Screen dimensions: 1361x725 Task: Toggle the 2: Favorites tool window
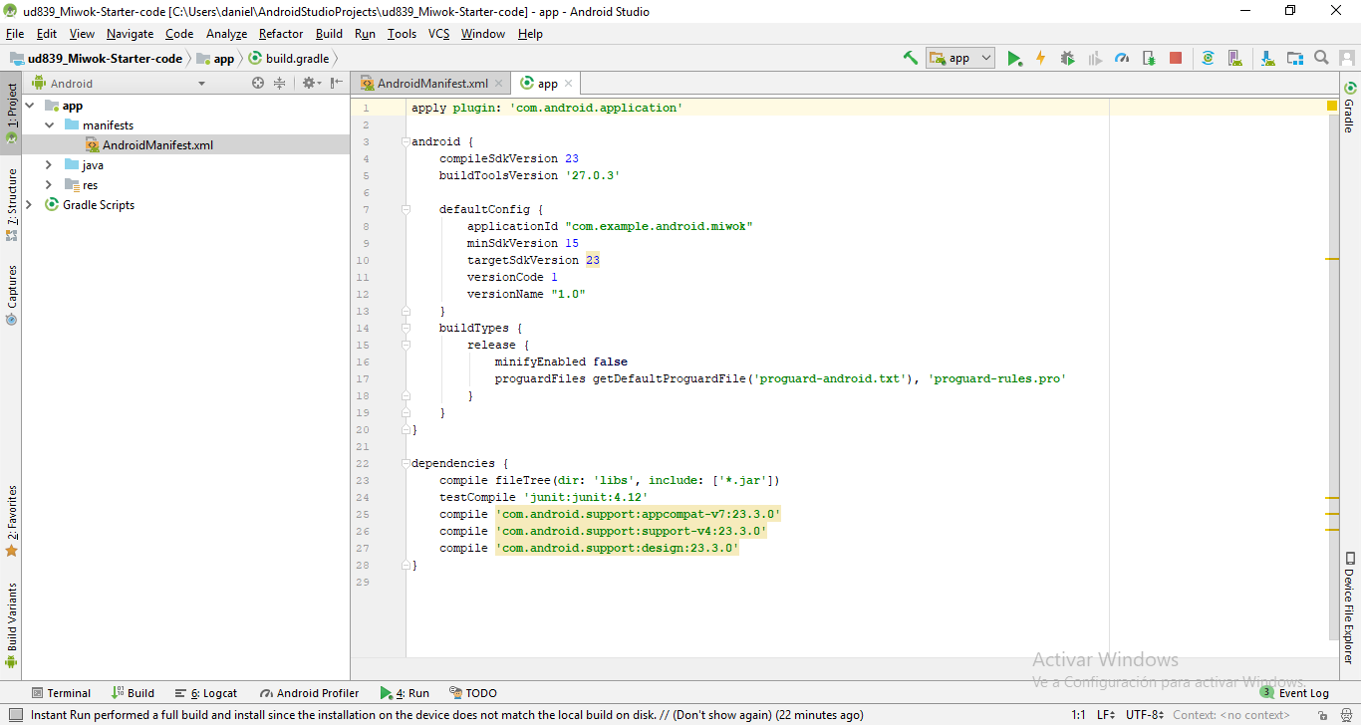12,521
